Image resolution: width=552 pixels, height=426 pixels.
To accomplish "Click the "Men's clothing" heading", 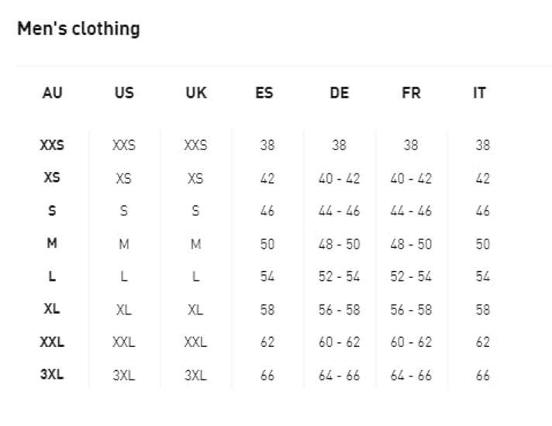I will click(78, 29).
